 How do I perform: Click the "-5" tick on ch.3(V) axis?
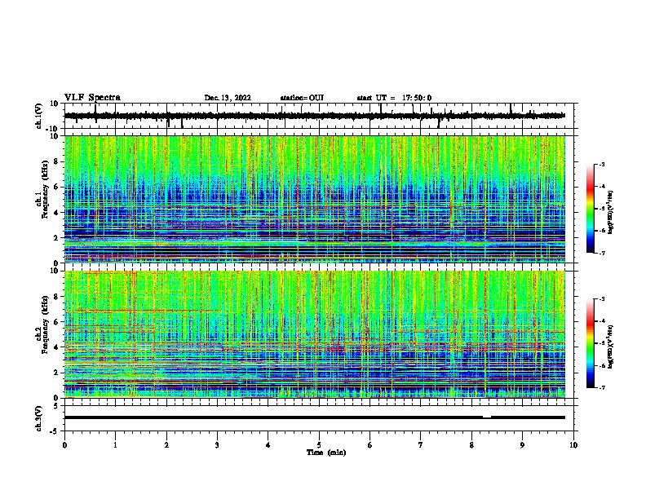point(55,431)
